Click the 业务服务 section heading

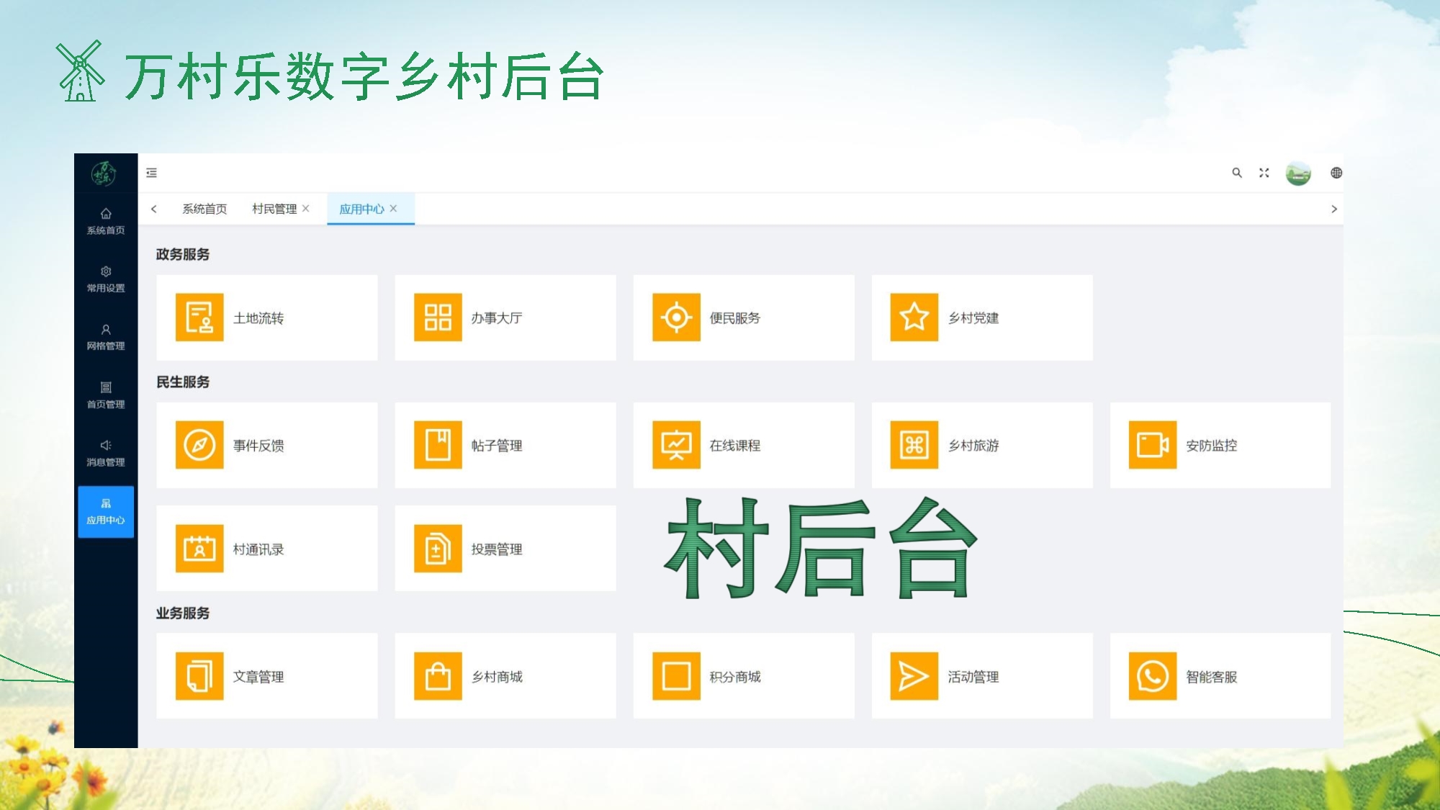183,613
